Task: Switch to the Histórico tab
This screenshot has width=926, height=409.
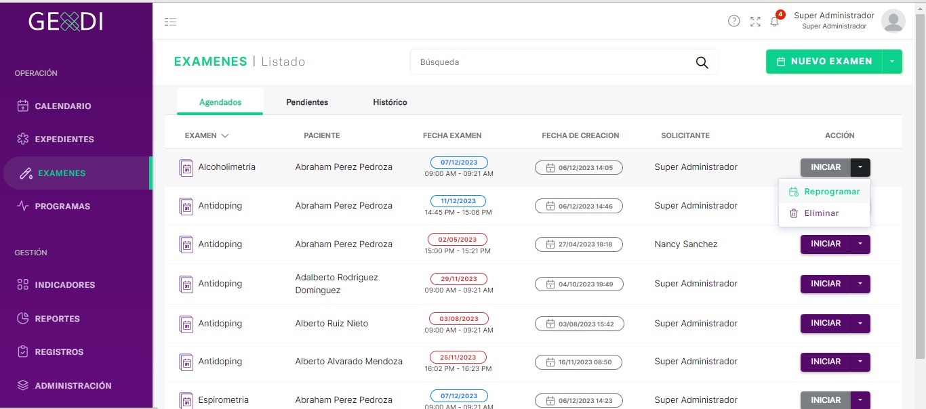Action: [390, 102]
